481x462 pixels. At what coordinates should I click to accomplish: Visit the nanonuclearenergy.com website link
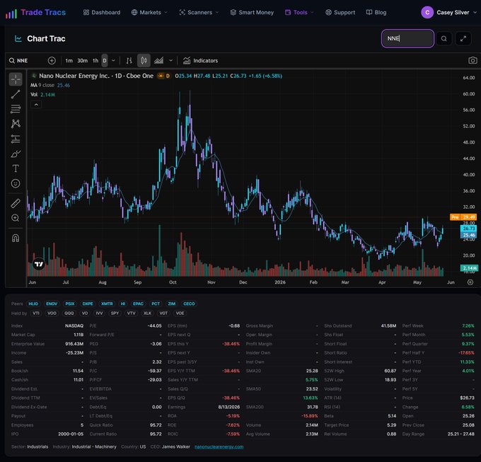219,446
